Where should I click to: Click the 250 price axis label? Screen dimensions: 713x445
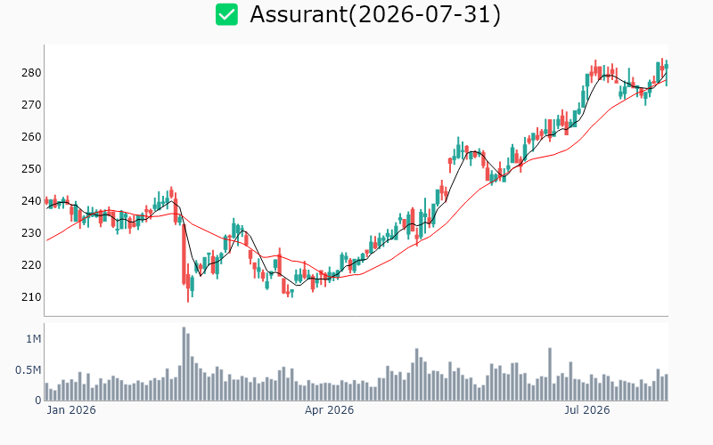tap(31, 169)
